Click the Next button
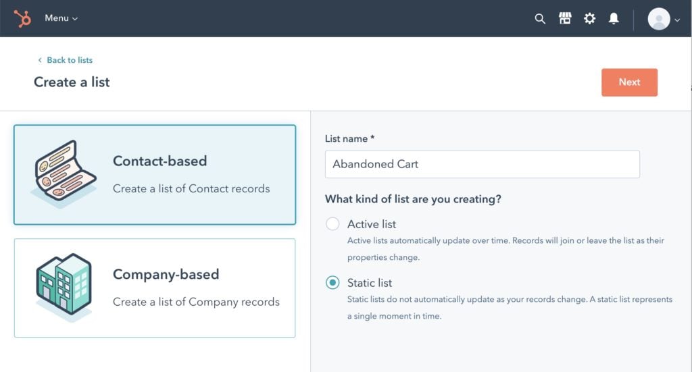The image size is (692, 372). 629,82
